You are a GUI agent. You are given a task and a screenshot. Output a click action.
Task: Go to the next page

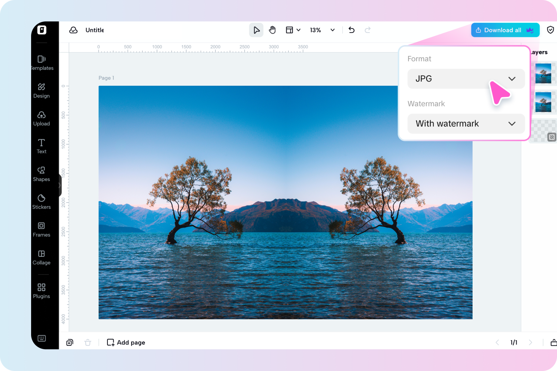(x=530, y=343)
